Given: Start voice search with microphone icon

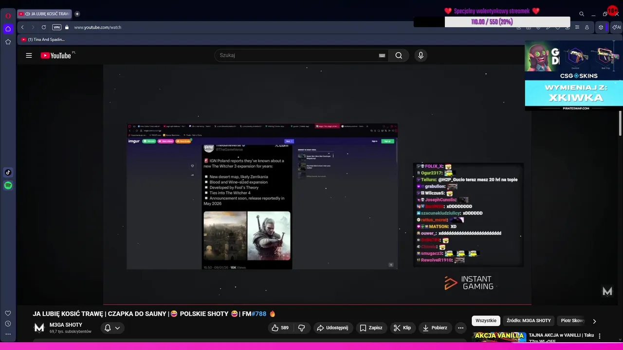Looking at the screenshot, I should coord(421,55).
